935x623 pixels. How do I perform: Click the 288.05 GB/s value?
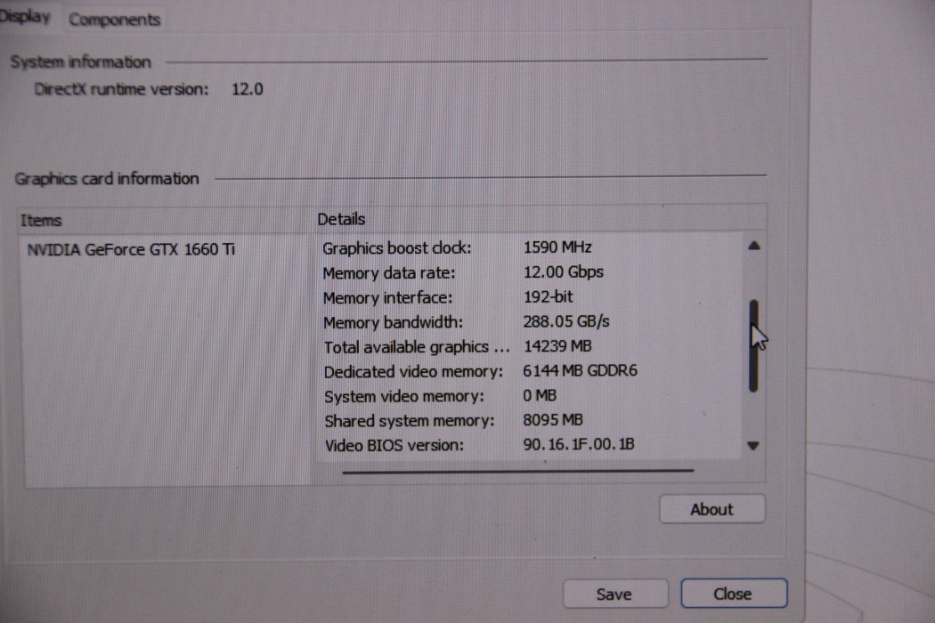[x=566, y=321]
